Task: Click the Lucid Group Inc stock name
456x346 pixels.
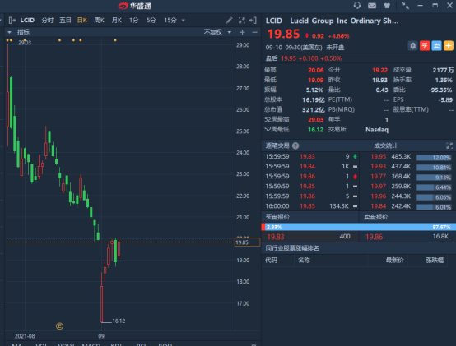Action: (x=344, y=21)
